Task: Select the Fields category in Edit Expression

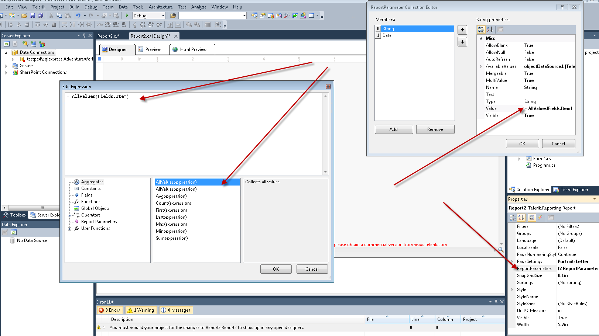Action: click(x=87, y=195)
